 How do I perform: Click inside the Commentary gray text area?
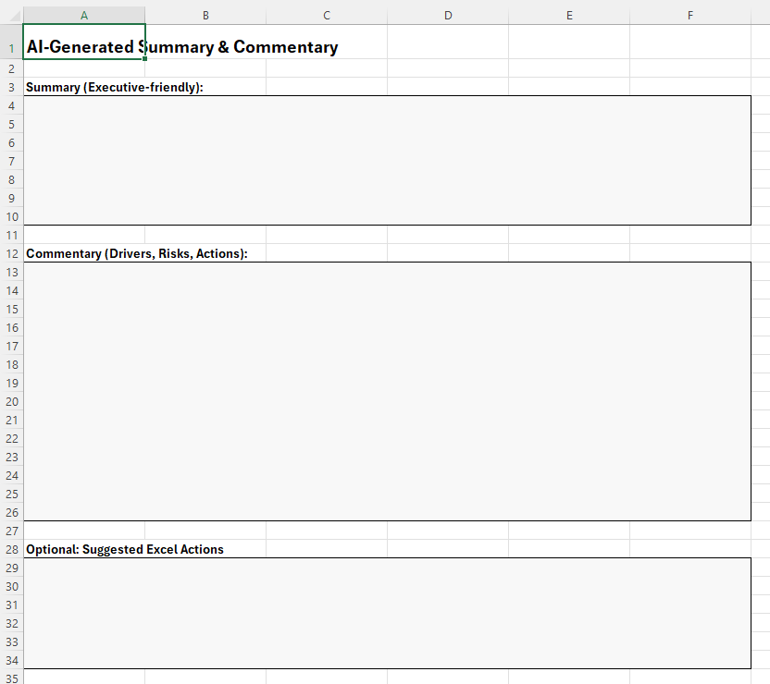point(387,391)
